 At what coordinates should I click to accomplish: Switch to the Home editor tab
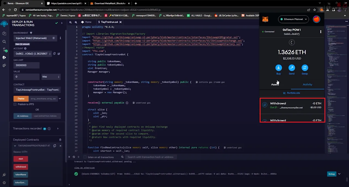[x=86, y=22]
